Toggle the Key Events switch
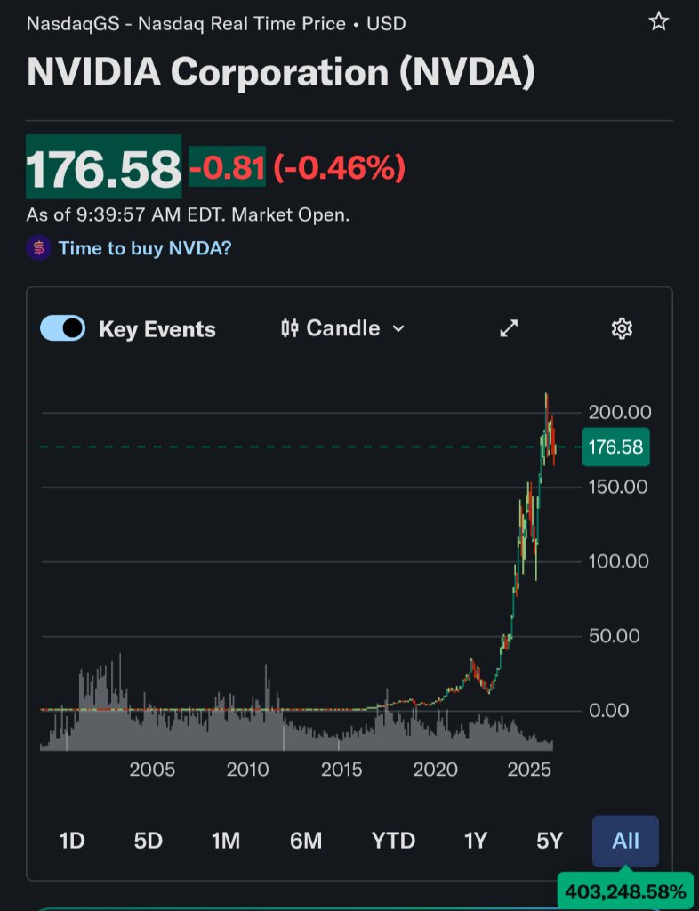 [x=63, y=328]
